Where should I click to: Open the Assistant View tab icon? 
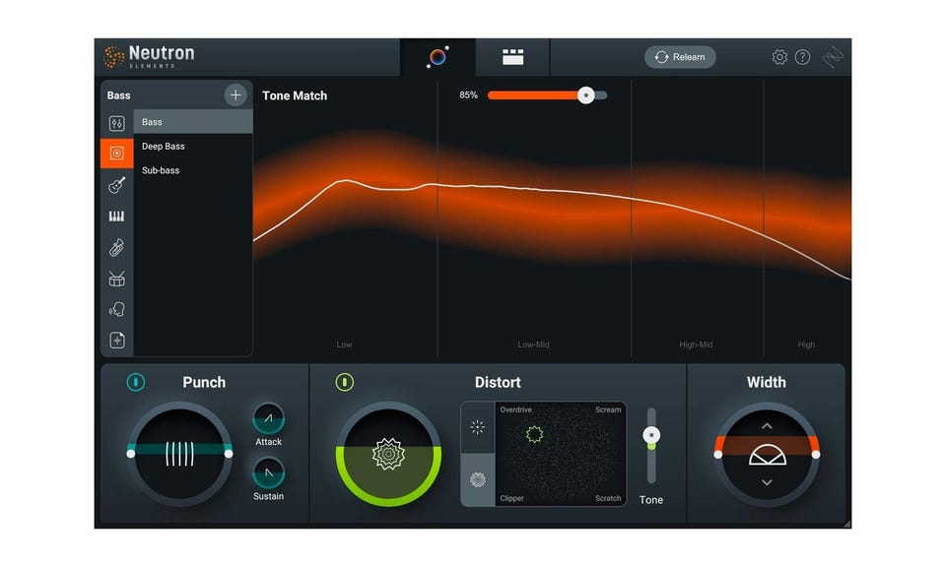[x=438, y=57]
